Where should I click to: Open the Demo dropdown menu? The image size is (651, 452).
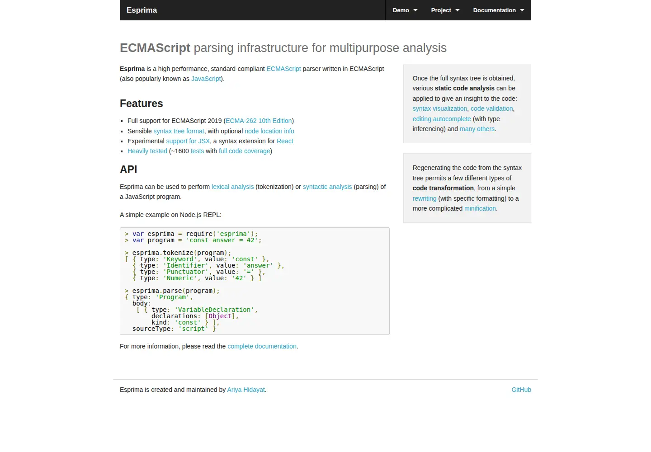tap(405, 10)
